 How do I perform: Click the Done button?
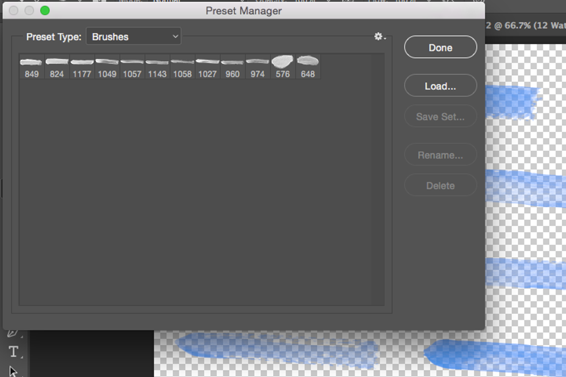[x=441, y=48]
